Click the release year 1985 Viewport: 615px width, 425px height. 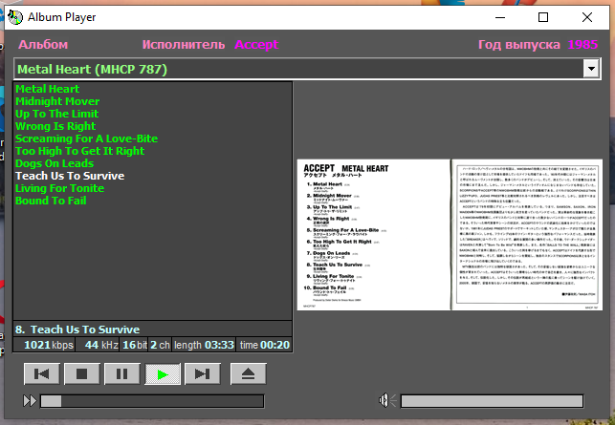pos(582,45)
